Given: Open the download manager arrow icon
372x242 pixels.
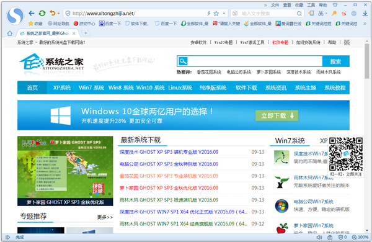Looking at the screenshot, I should (x=365, y=14).
